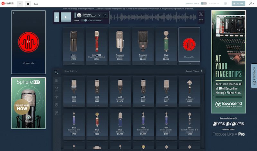Screen dimensions: 257x151
Task: Play the audio clip
Action: coord(66,17)
